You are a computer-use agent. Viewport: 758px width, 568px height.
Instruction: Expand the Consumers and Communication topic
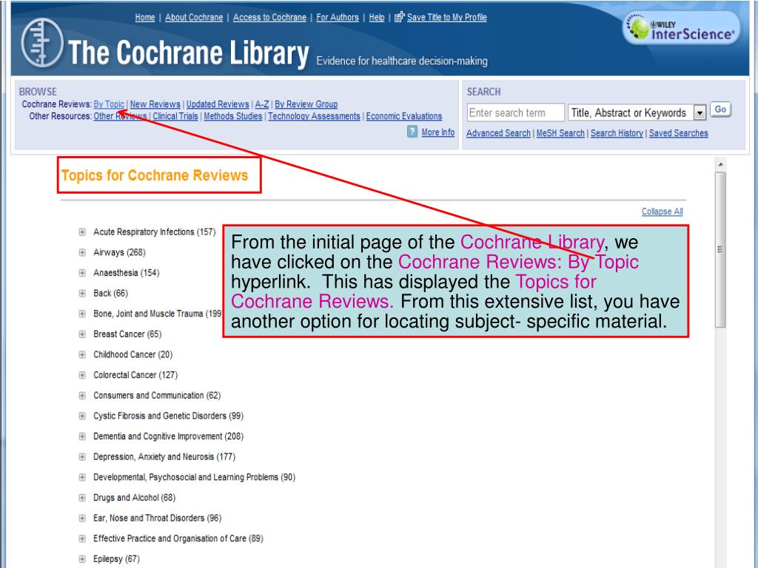click(82, 395)
